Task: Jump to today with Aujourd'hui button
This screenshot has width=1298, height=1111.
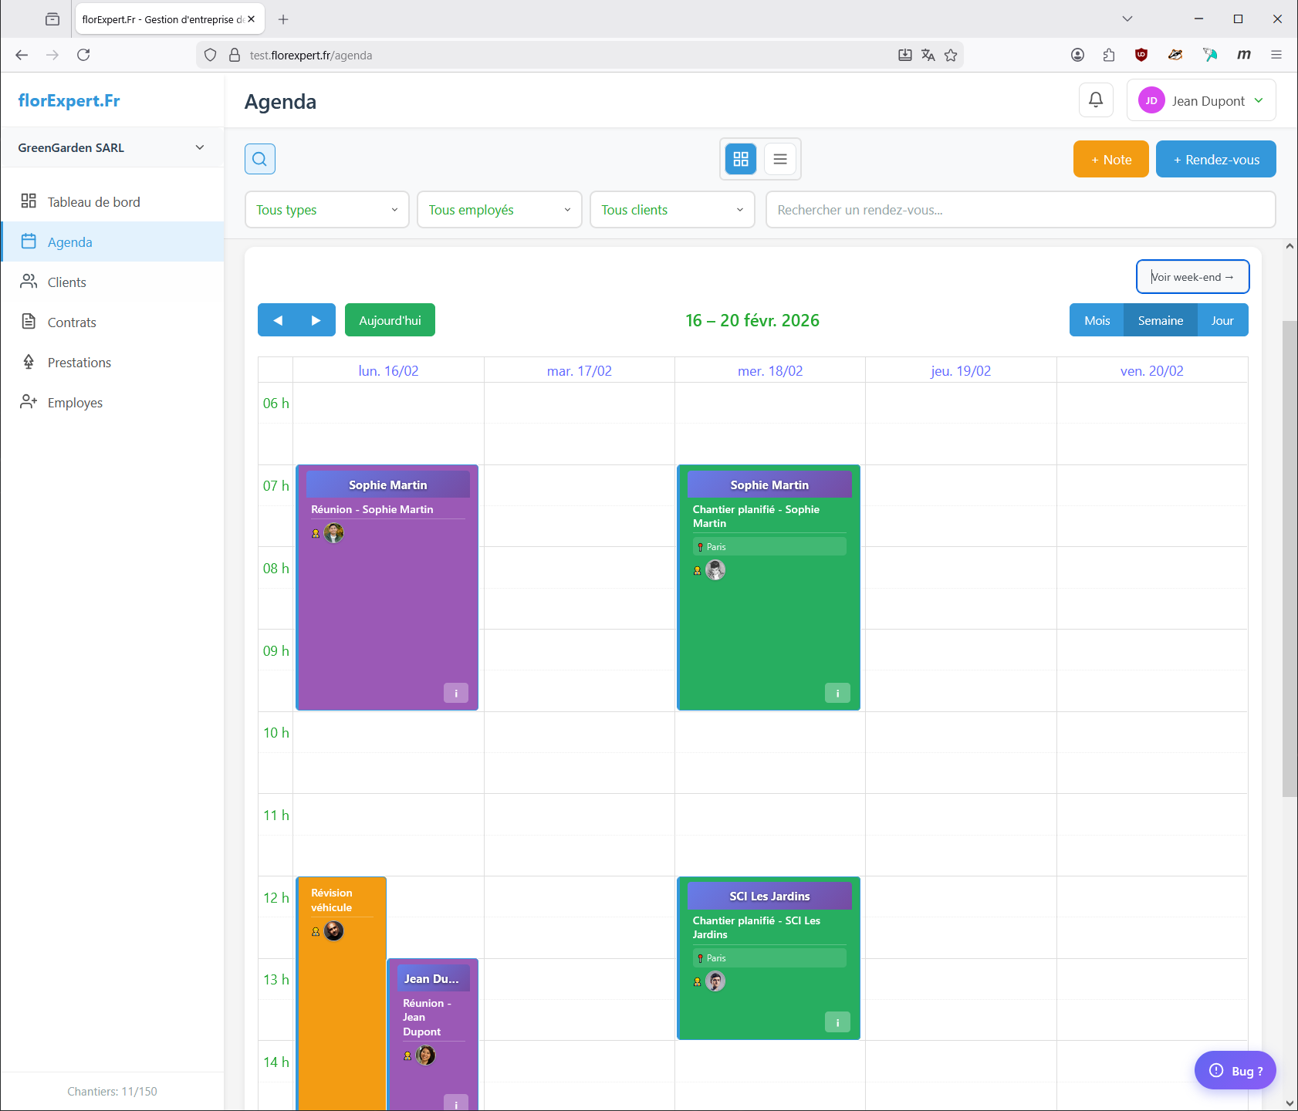Action: pos(390,320)
